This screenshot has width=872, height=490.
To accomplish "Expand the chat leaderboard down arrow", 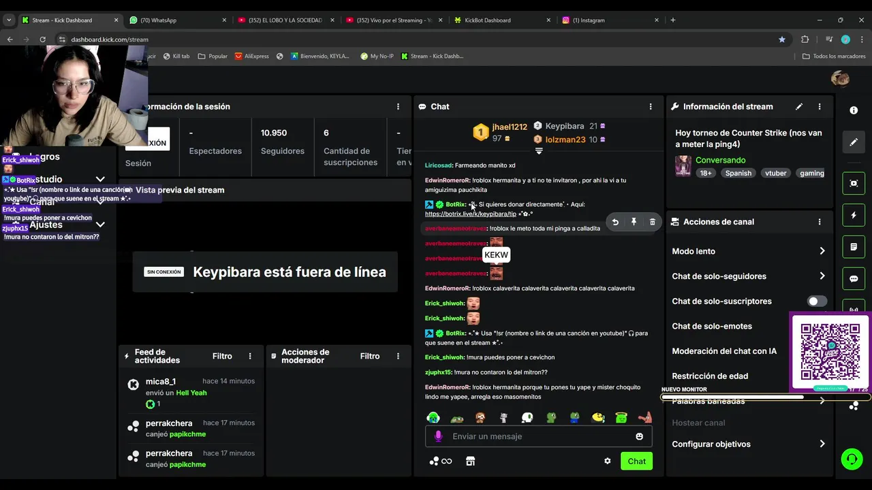I will tap(539, 151).
